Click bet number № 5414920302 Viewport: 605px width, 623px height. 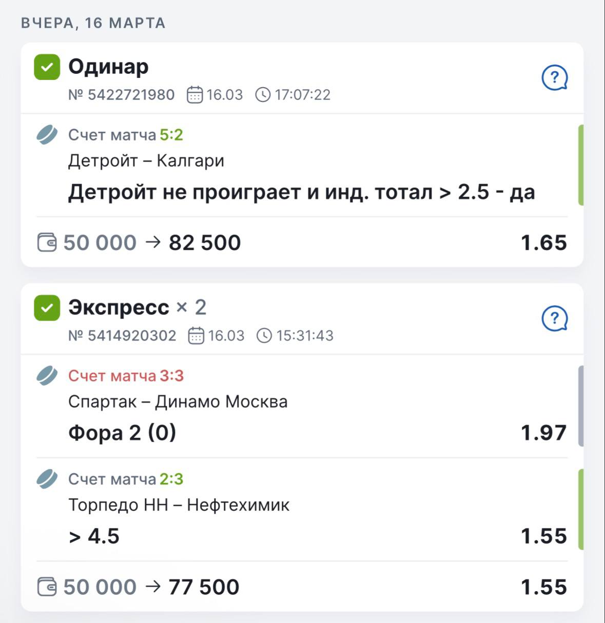click(x=122, y=336)
